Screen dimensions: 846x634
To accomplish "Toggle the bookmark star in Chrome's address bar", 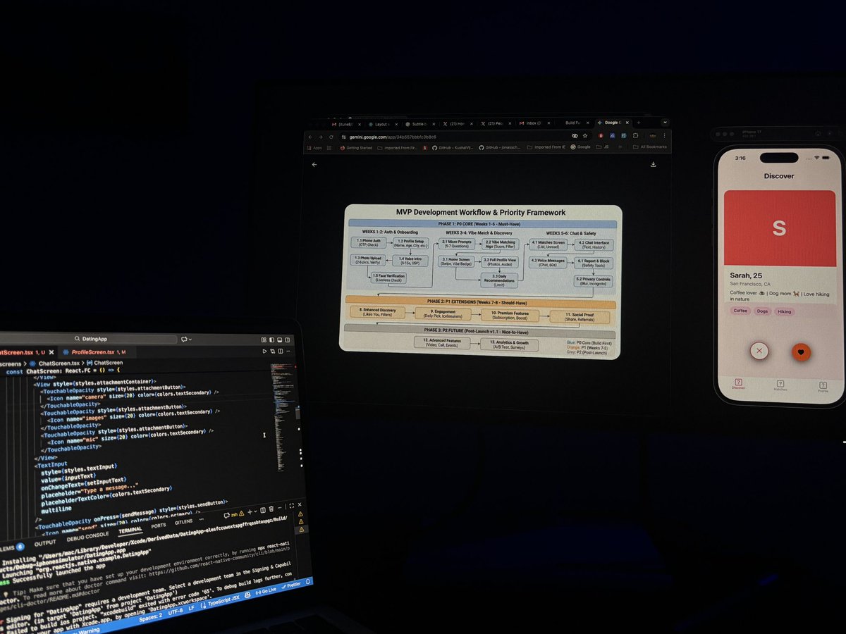I will pos(584,135).
